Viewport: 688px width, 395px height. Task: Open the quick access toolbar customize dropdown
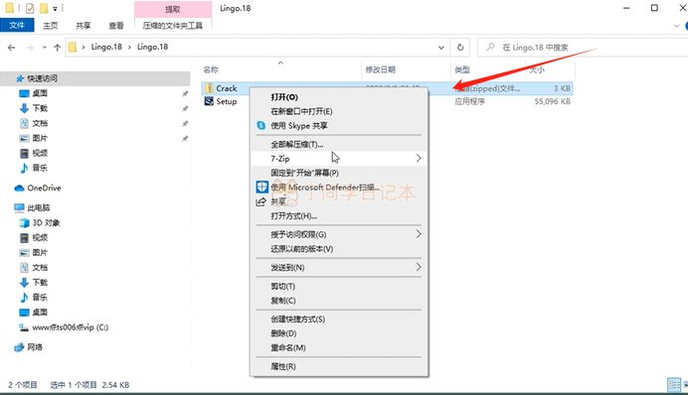click(x=55, y=8)
